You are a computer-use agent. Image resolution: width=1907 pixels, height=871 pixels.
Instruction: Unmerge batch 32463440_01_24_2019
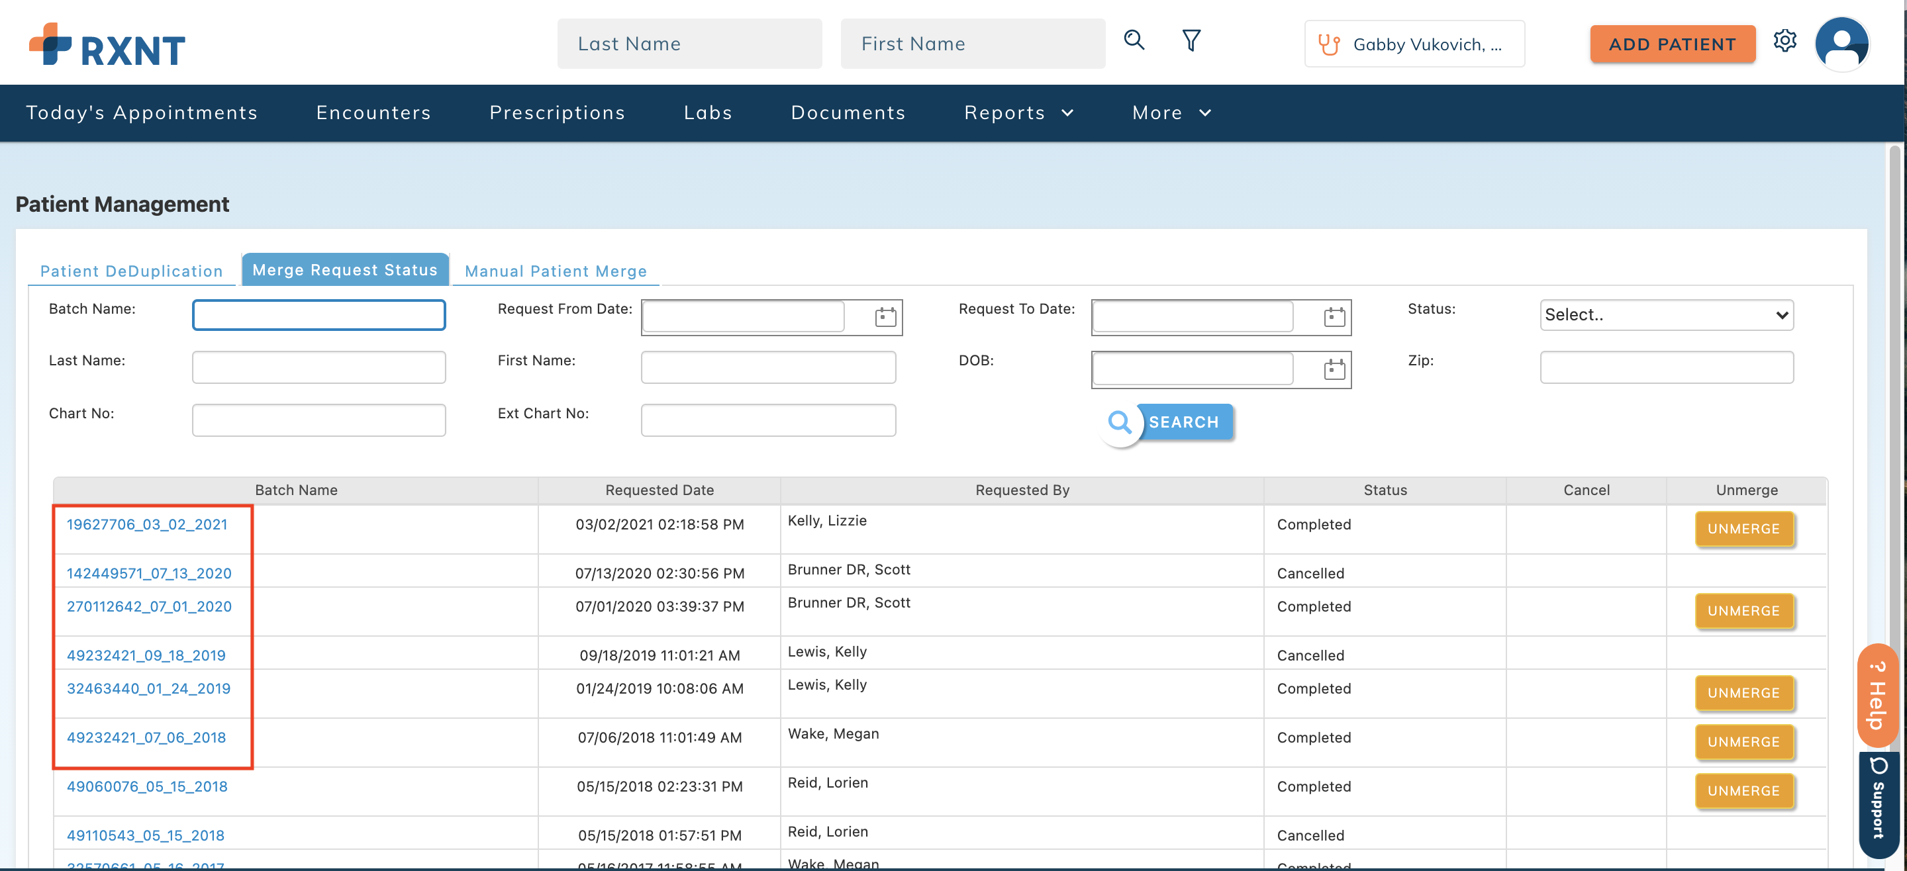[x=1743, y=693]
